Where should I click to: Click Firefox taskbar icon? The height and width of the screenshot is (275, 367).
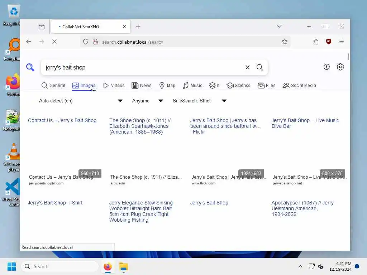108,266
